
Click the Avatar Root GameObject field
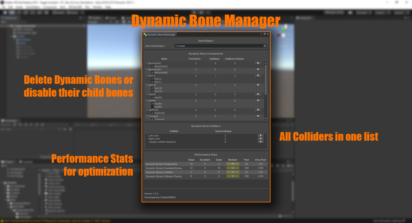tap(219, 46)
